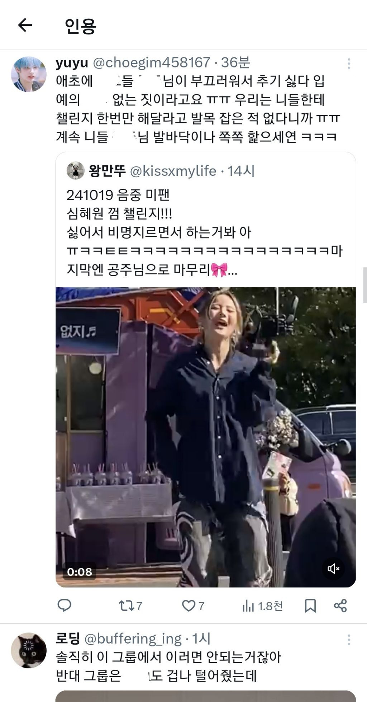Like the tweet with the heart icon
The width and height of the screenshot is (367, 702).
[x=193, y=606]
